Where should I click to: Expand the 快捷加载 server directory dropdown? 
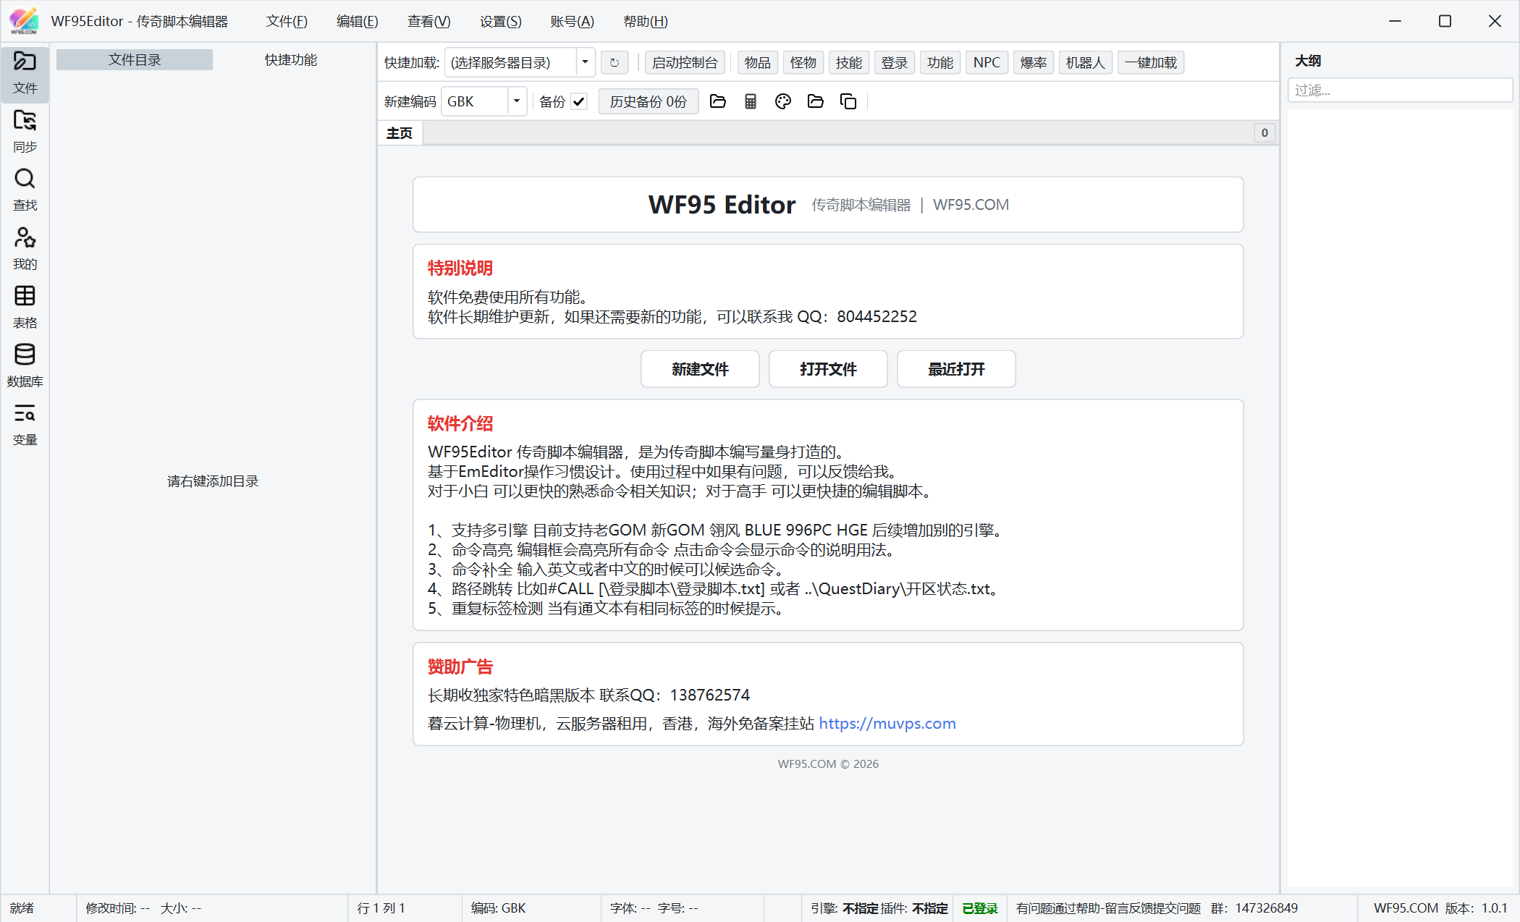585,62
